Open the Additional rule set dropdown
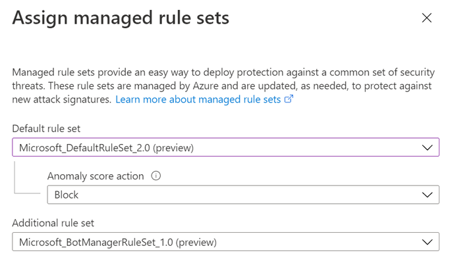Viewport: 450px width, 263px height. [225, 242]
